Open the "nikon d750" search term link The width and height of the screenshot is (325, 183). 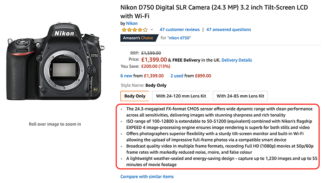click(x=180, y=38)
